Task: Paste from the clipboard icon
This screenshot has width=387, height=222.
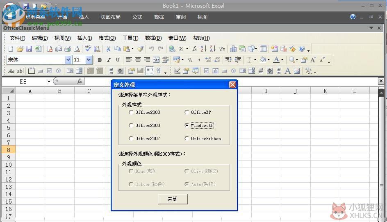Action: 127,49
